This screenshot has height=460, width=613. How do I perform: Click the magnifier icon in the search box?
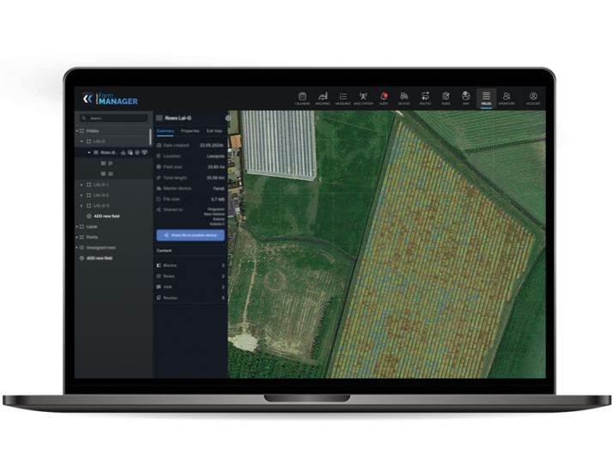[x=83, y=118]
